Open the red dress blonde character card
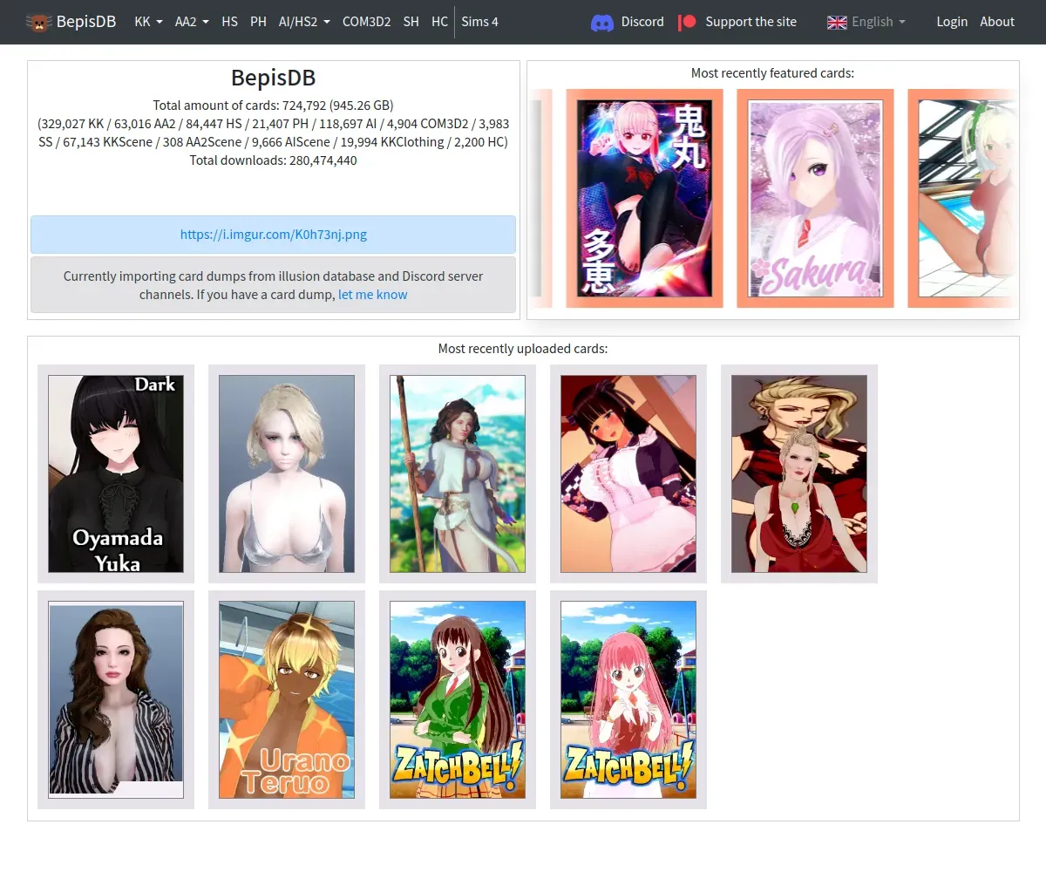1046x872 pixels. 799,473
